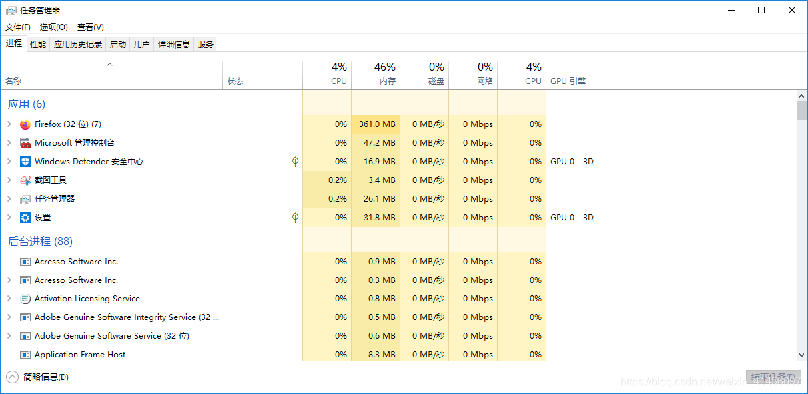808x394 pixels.
Task: Open the 选项(O) menu
Action: click(x=54, y=27)
